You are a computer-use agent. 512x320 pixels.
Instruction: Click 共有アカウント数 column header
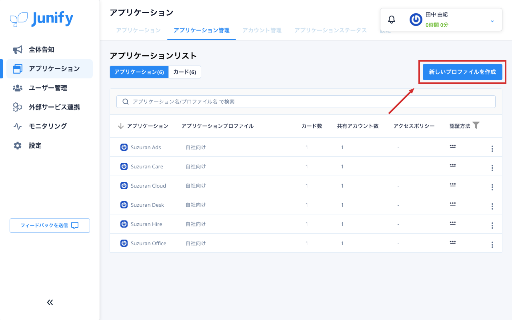358,126
